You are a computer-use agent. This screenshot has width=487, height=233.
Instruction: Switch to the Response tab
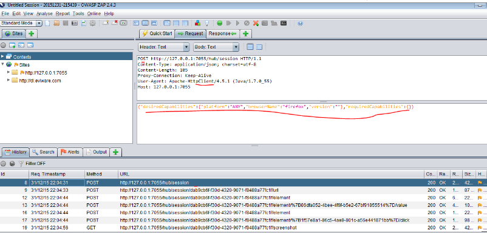222,33
